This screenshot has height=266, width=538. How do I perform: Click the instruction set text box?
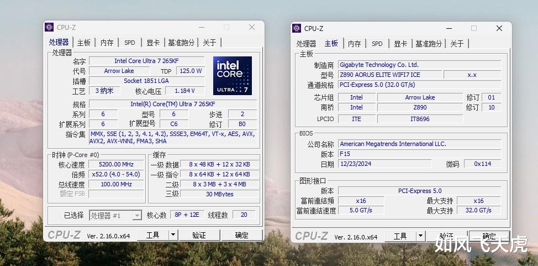click(x=173, y=138)
